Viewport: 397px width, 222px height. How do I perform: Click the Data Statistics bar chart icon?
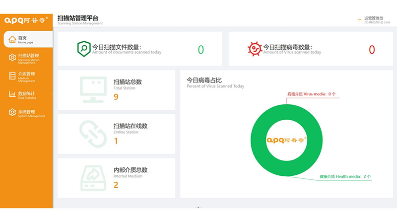pos(12,94)
